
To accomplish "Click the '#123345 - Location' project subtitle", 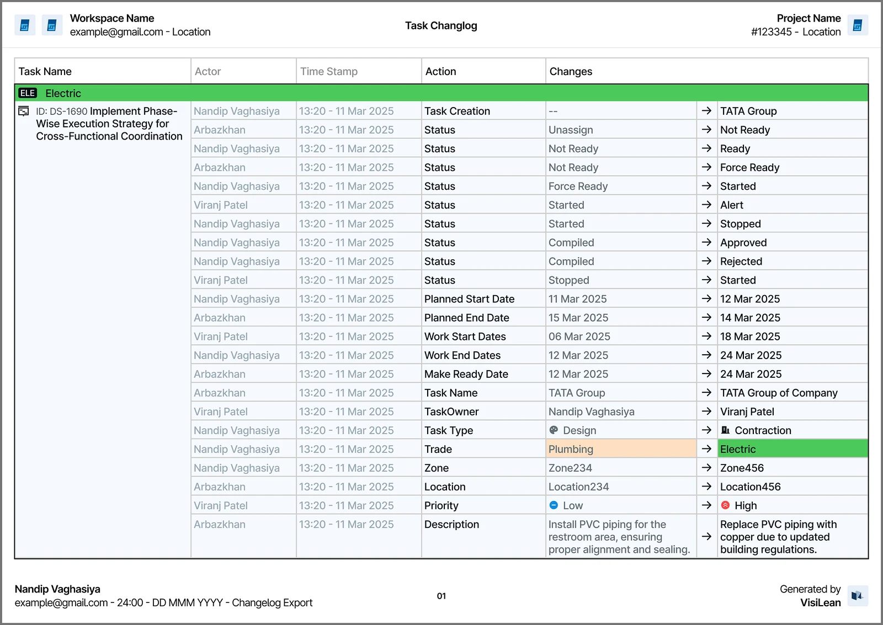I will point(796,32).
